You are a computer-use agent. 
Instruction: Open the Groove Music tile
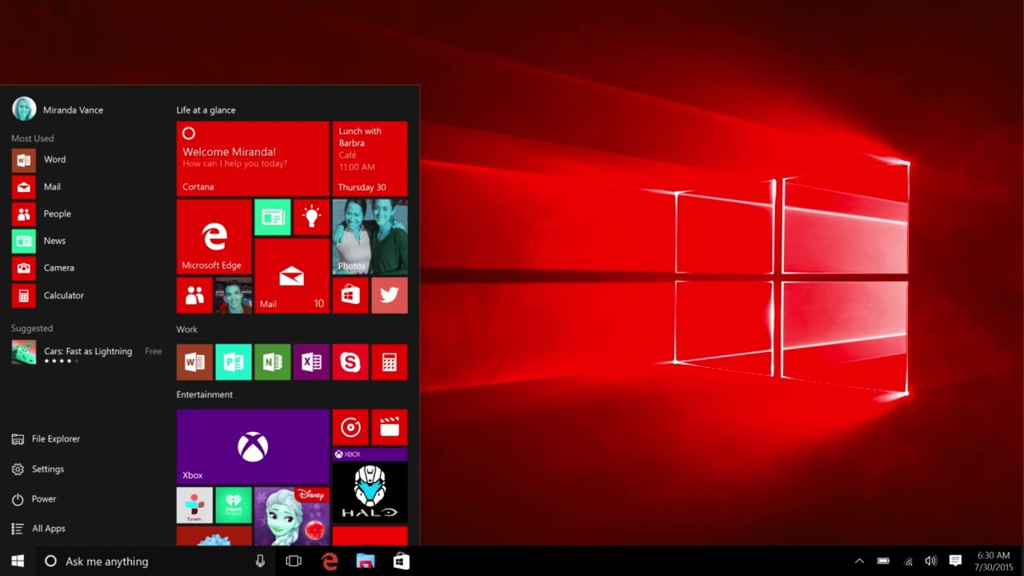[x=350, y=427]
